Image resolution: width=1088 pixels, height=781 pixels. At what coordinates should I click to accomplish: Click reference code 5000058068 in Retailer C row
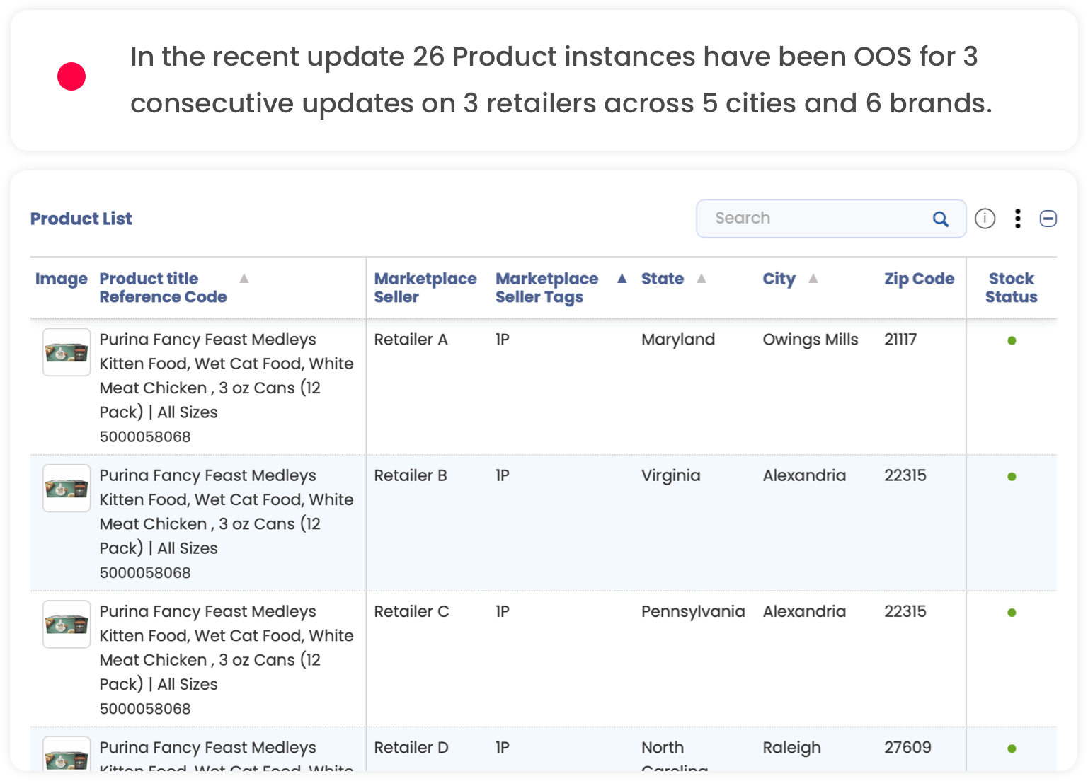coord(145,708)
